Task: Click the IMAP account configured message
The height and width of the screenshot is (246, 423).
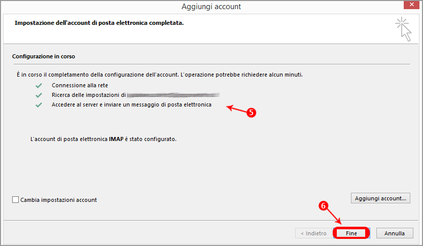Action: (103, 138)
